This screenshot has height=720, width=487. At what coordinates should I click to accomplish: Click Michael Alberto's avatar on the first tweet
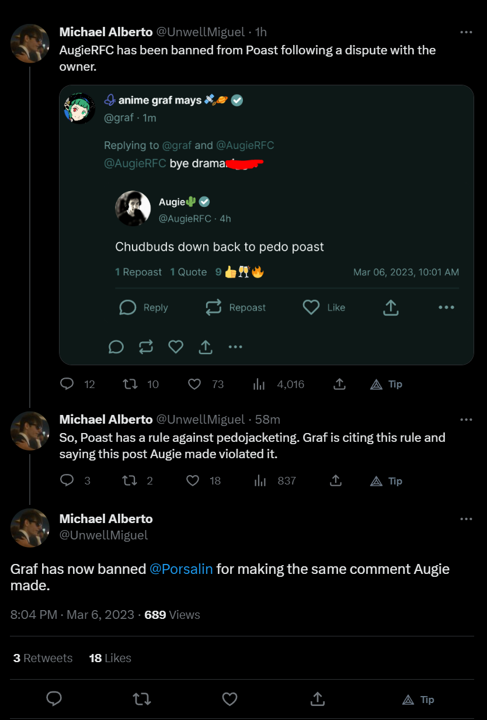[x=30, y=43]
